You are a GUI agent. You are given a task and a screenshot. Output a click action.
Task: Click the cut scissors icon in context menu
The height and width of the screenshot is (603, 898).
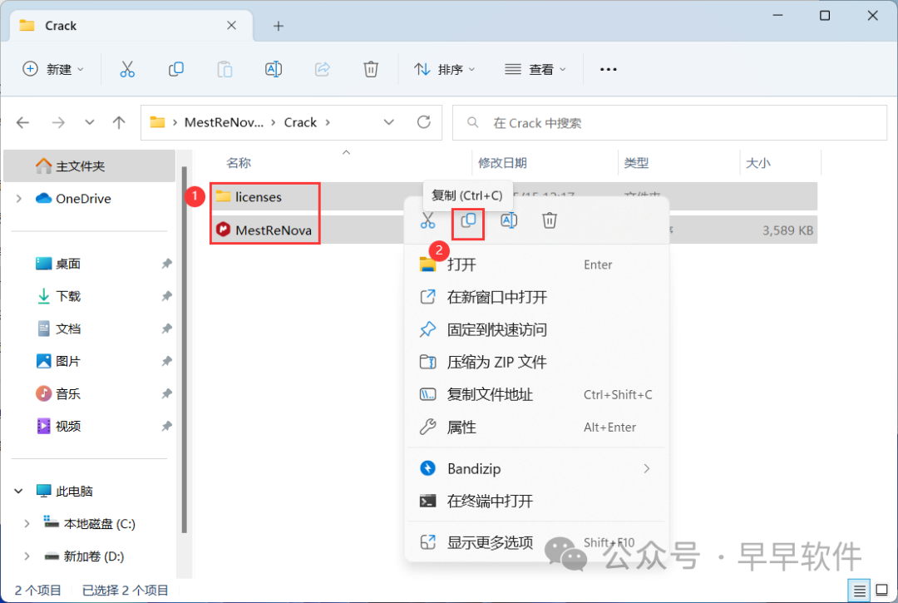427,220
